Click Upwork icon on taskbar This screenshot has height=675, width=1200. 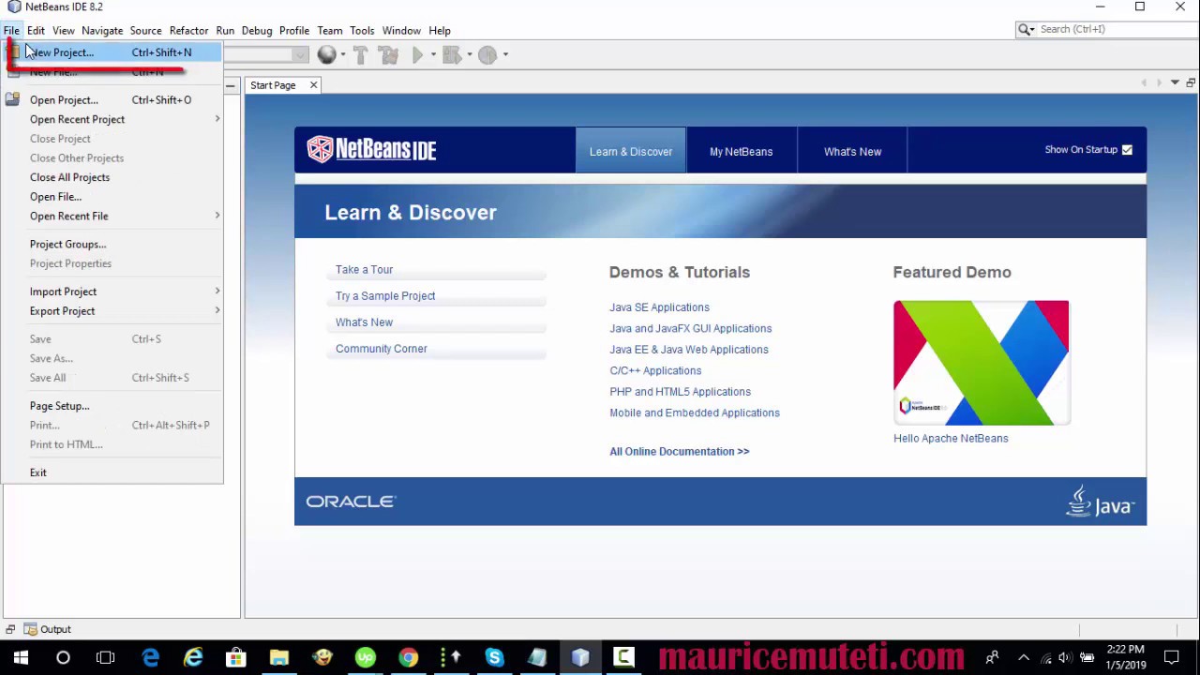click(x=365, y=657)
